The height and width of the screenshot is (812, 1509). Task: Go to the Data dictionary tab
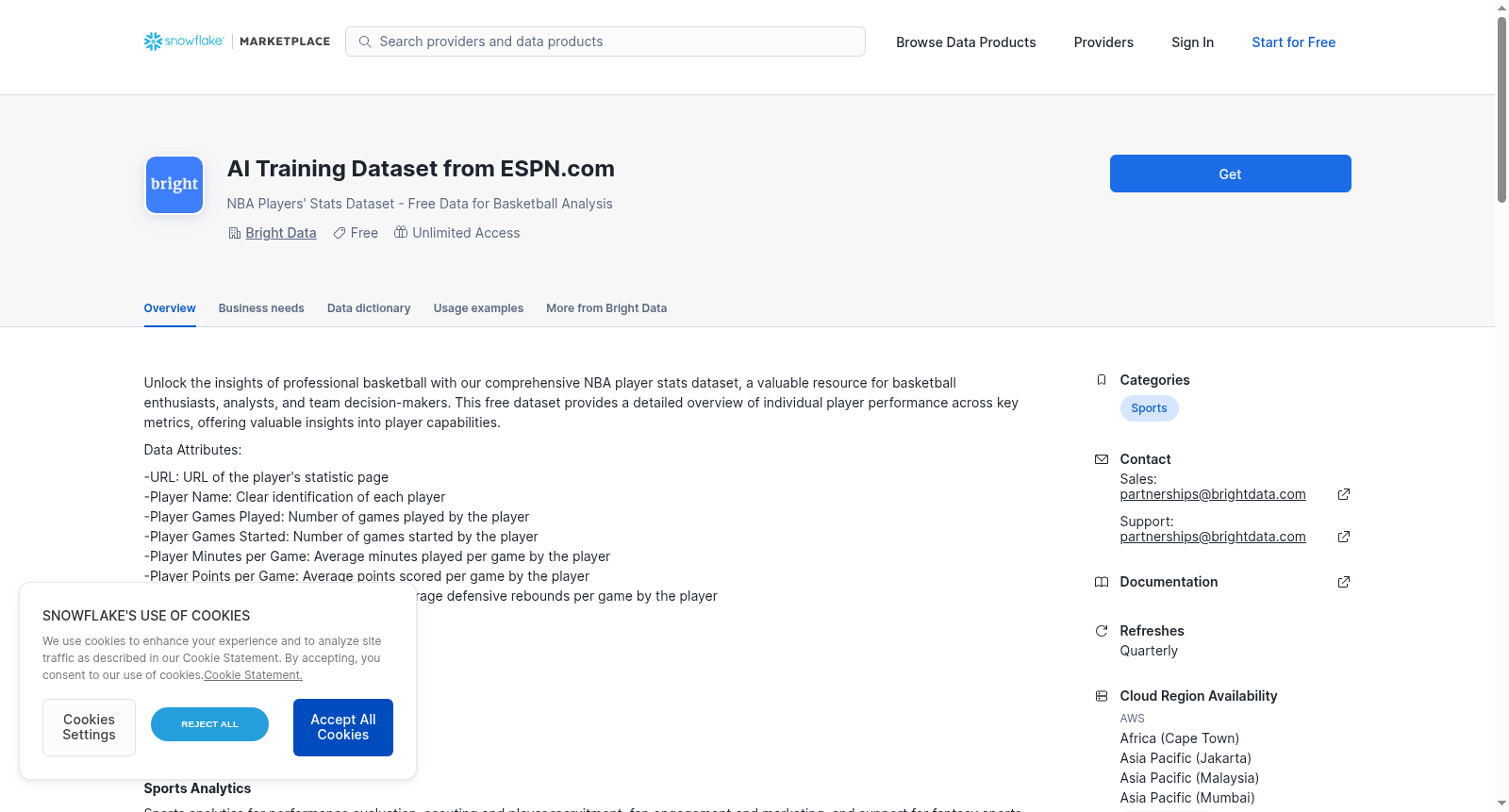(369, 308)
